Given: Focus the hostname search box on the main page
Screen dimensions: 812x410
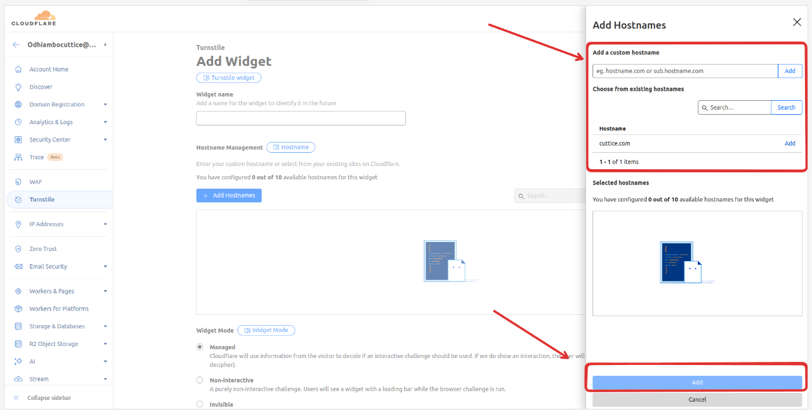Looking at the screenshot, I should click(x=550, y=196).
